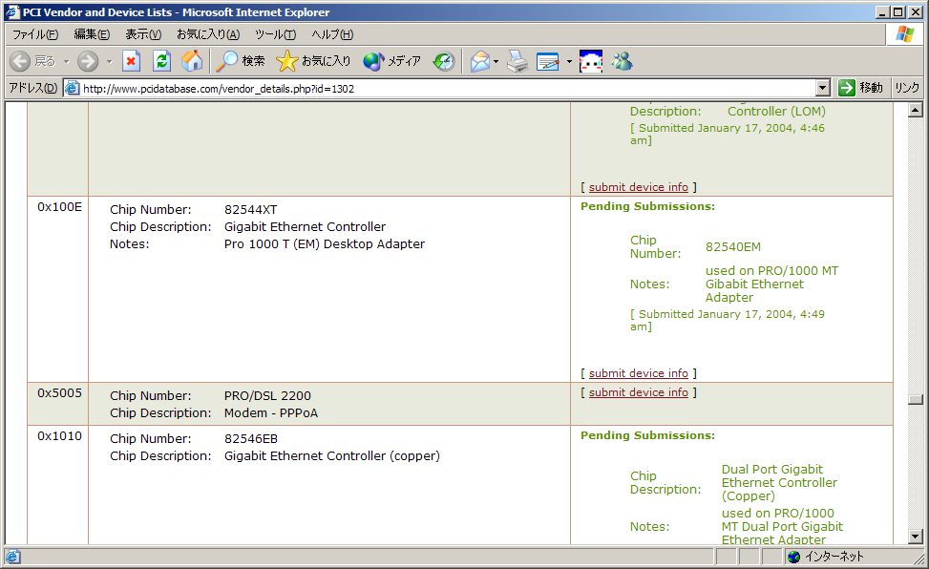Click the アドレス(D) address label

[x=32, y=88]
